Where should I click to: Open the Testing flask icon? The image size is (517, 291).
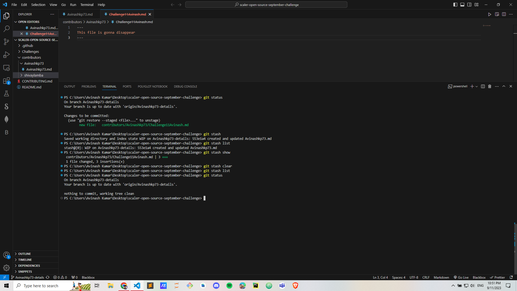click(6, 93)
